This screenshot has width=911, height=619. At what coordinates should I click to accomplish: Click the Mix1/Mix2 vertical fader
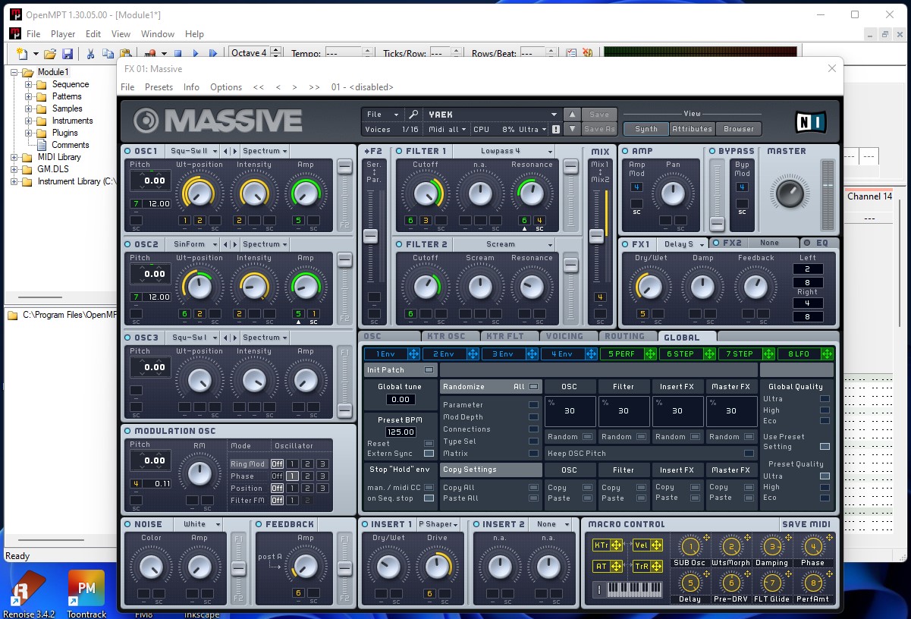[x=597, y=236]
